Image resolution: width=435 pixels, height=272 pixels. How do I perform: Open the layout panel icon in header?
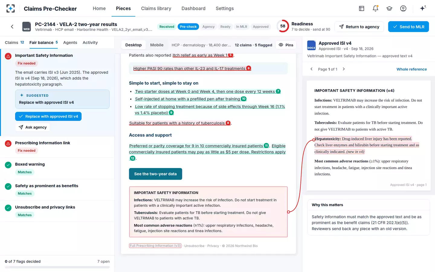[x=362, y=8]
